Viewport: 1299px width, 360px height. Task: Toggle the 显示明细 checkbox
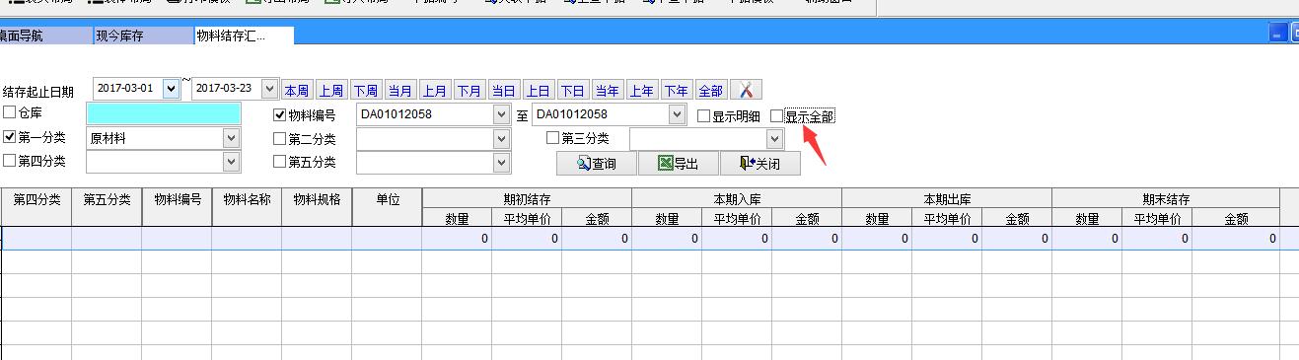703,116
